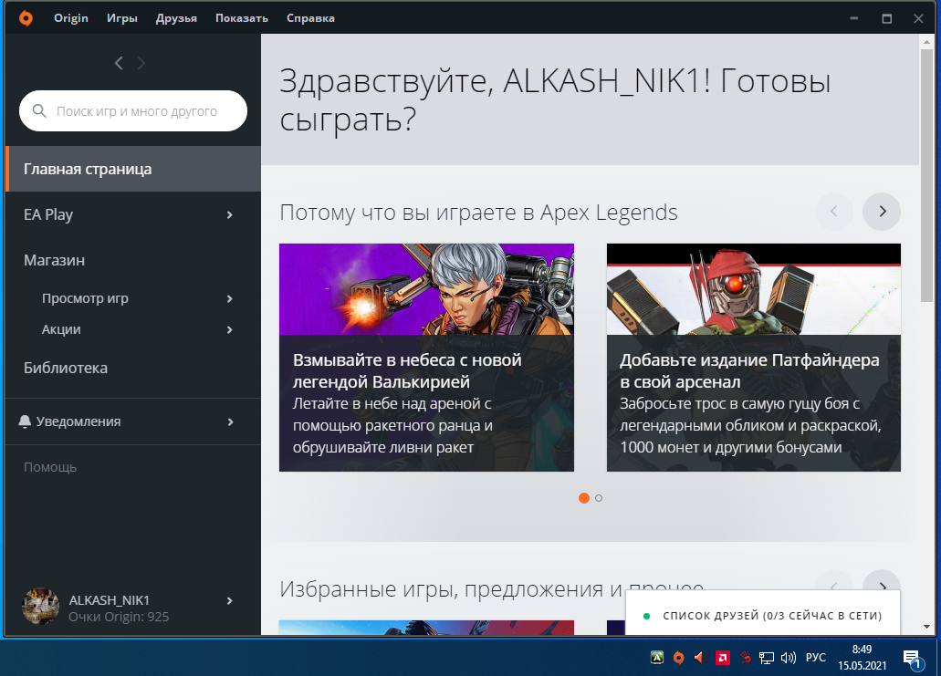Go back with the left navigation arrow

point(119,63)
